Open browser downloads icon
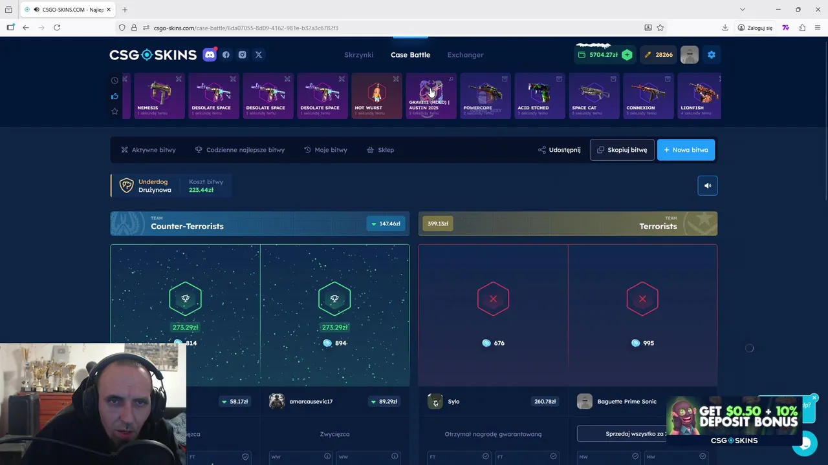Image resolution: width=828 pixels, height=465 pixels. (725, 28)
